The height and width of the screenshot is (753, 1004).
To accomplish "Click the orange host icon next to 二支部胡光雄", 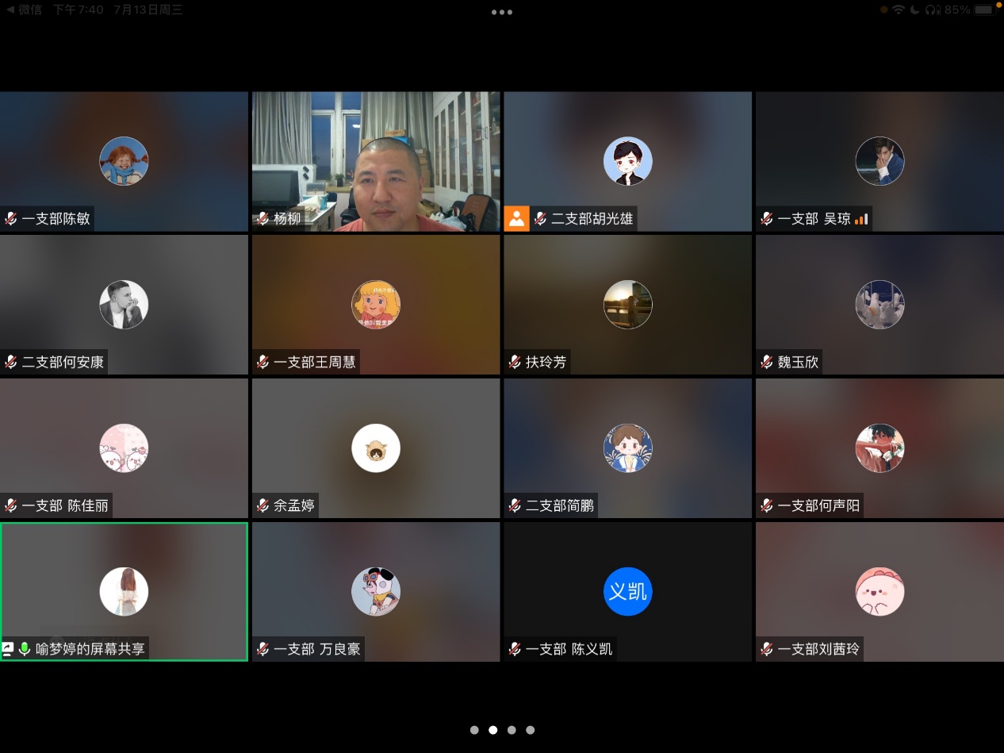I will (x=516, y=218).
